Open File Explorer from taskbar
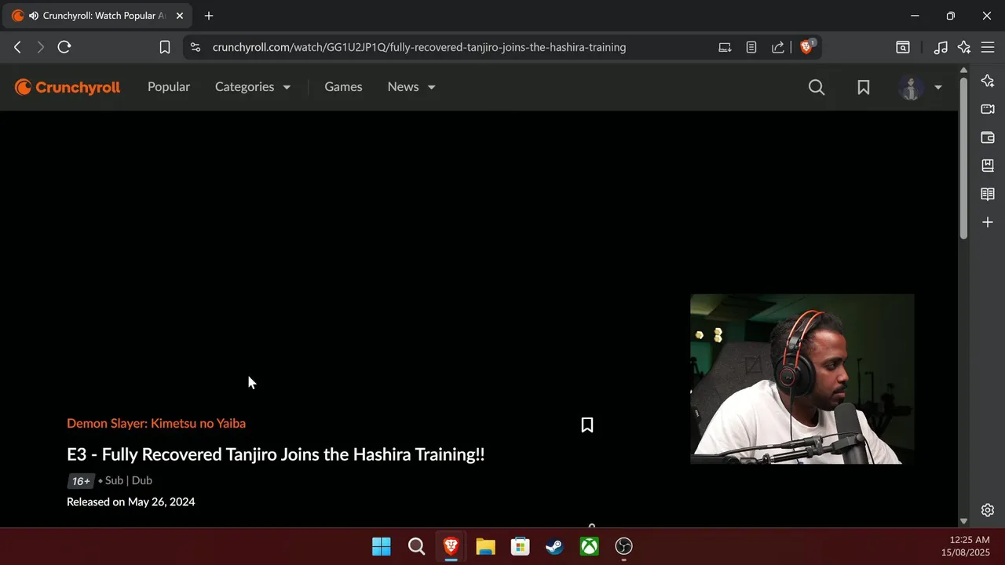The height and width of the screenshot is (565, 1005). coord(486,546)
